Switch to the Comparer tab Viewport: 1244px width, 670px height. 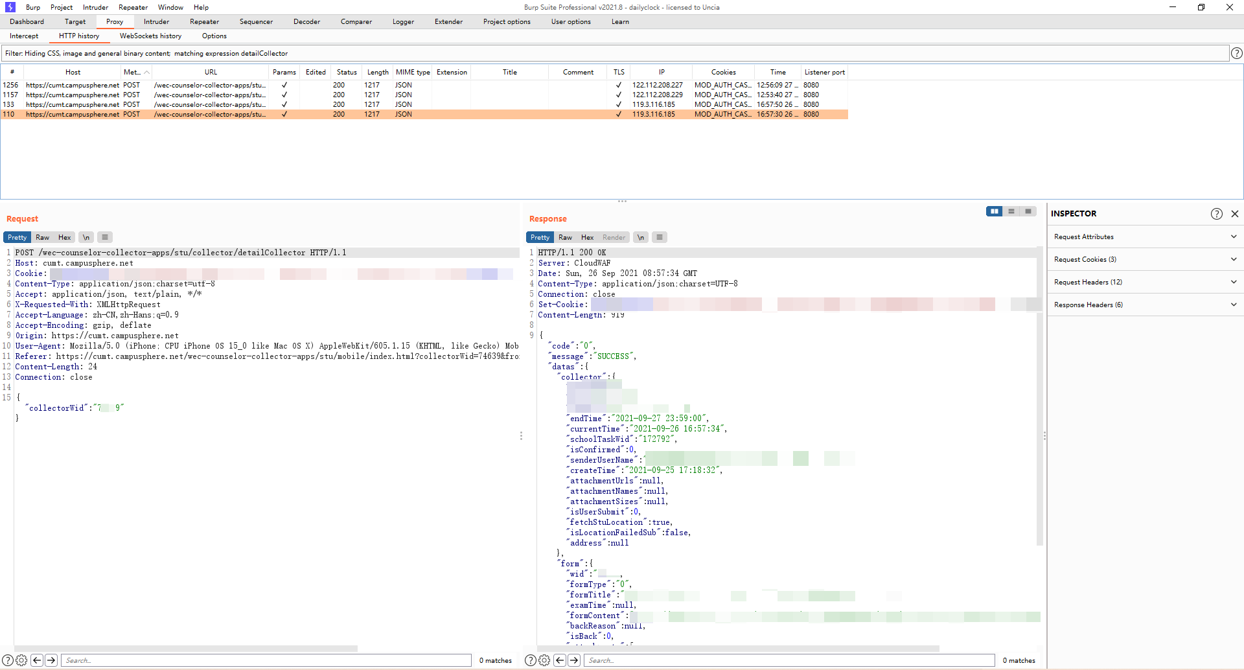tap(356, 21)
